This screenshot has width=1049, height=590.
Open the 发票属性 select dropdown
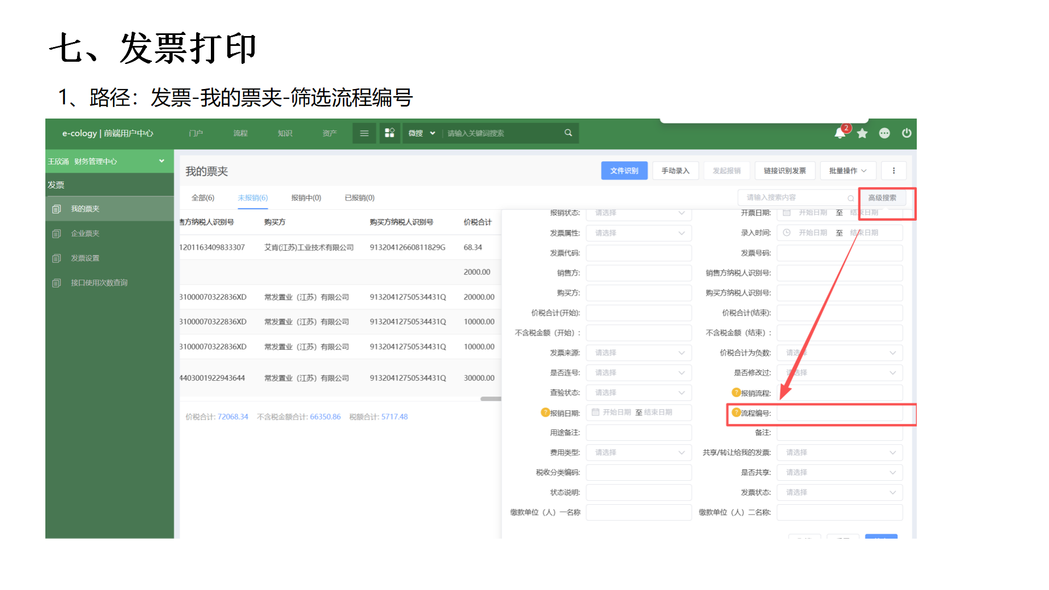click(638, 233)
